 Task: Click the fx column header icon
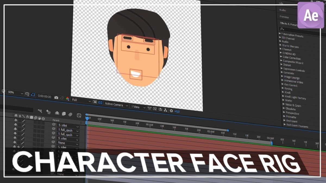(28, 117)
